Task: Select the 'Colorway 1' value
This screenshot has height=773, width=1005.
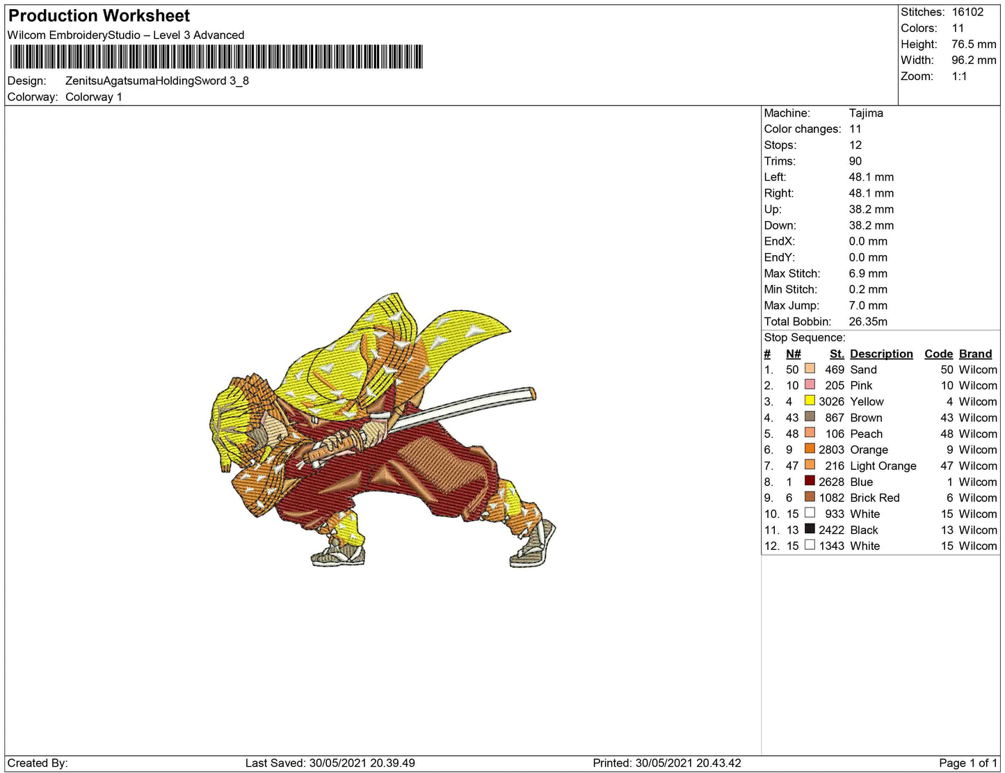Action: [x=94, y=97]
